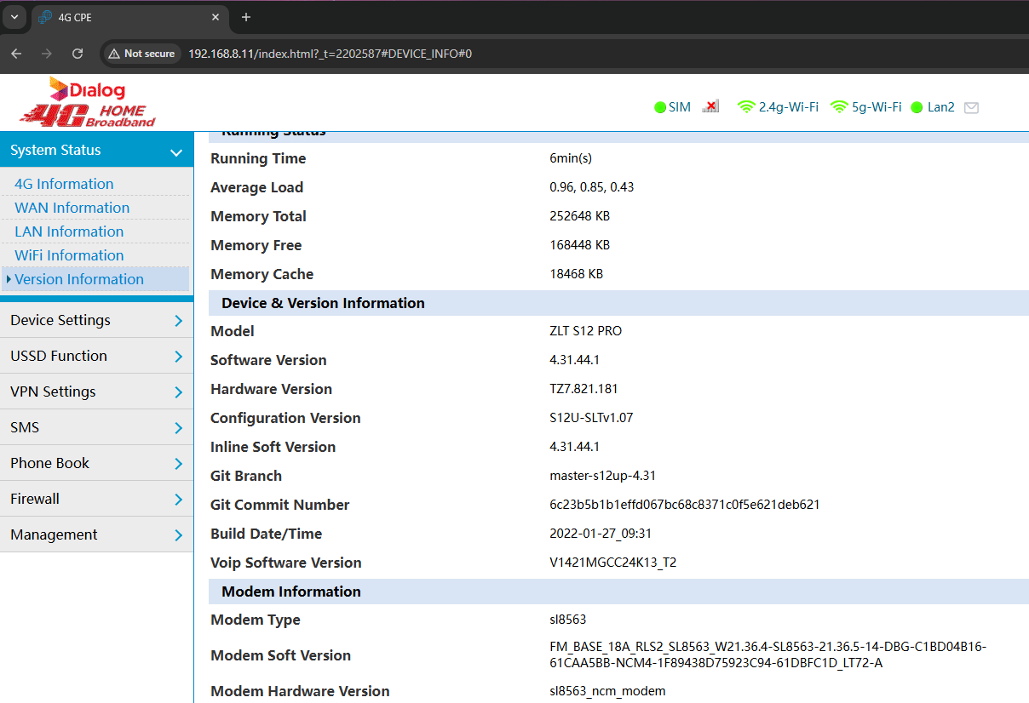Expand the Phone Book menu
This screenshot has width=1029, height=703.
(x=96, y=463)
